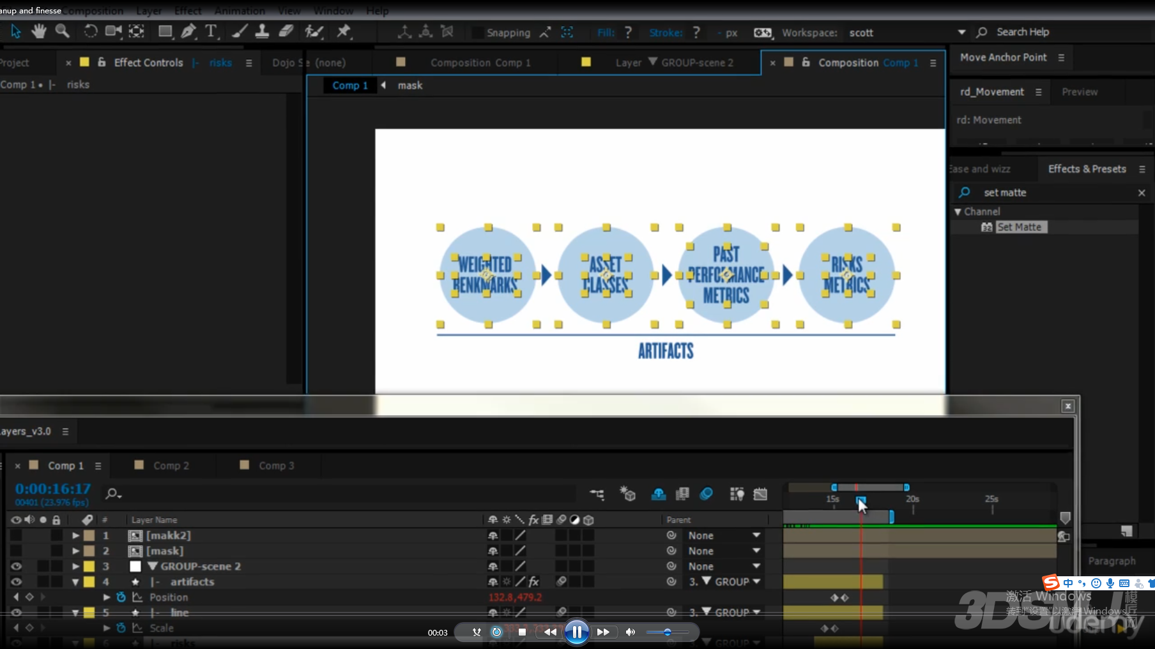Screen dimensions: 1155x649
Task: Pause the video playback
Action: pos(576,632)
